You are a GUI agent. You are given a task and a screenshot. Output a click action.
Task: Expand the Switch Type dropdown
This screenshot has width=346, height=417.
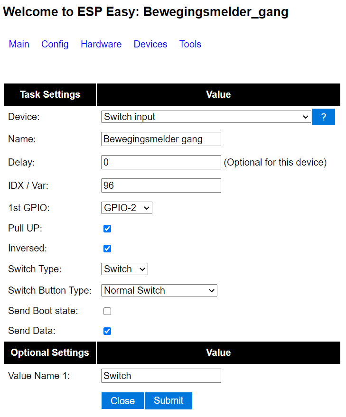click(124, 269)
